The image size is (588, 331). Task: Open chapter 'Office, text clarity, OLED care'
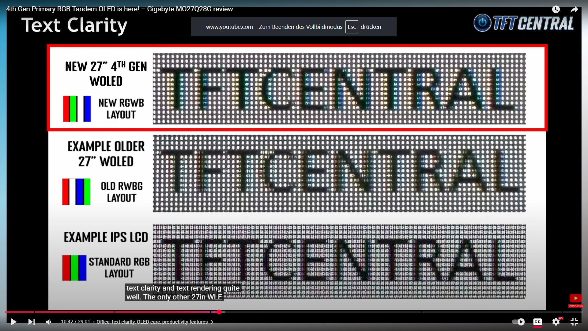click(x=152, y=322)
